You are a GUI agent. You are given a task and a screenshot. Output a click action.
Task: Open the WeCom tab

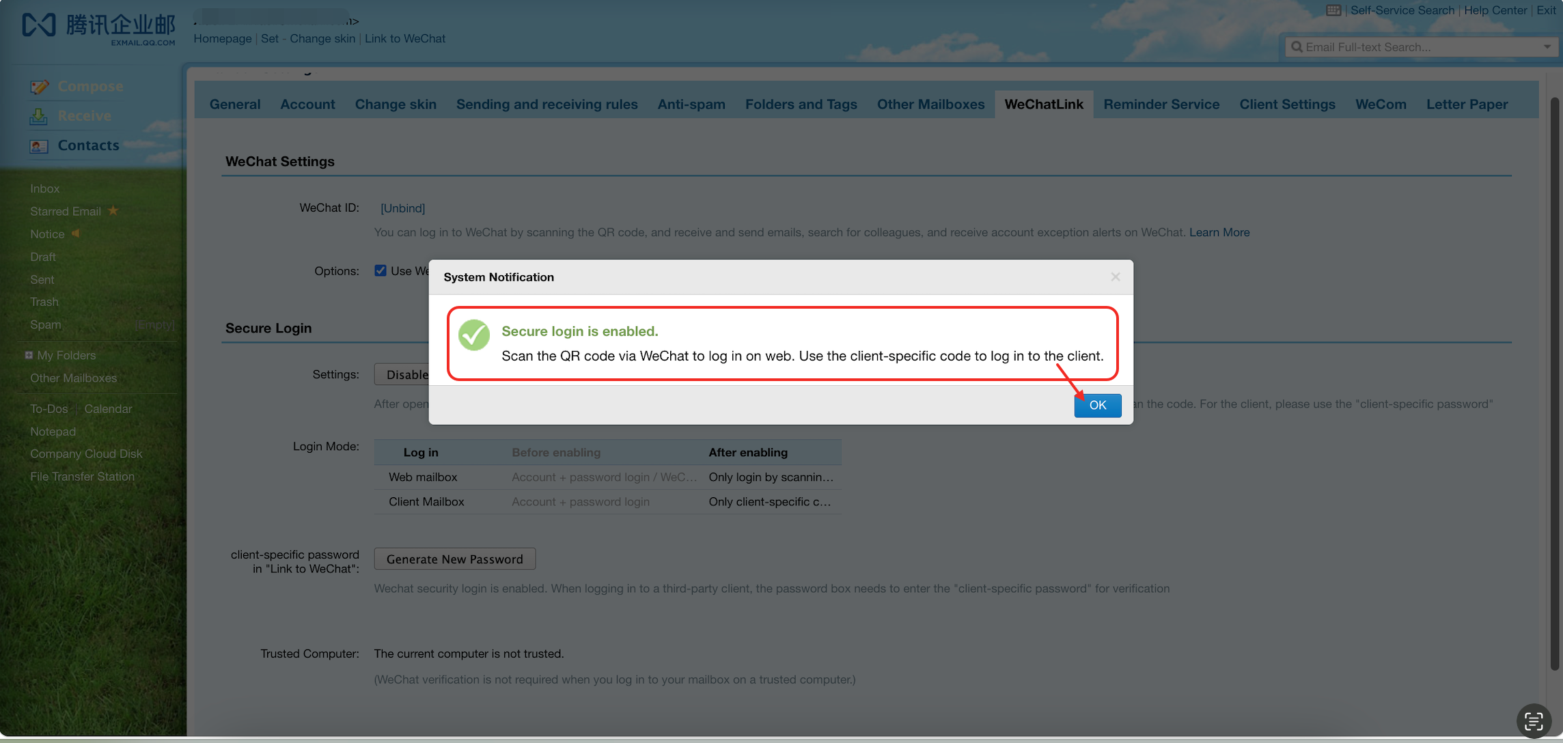click(1381, 104)
